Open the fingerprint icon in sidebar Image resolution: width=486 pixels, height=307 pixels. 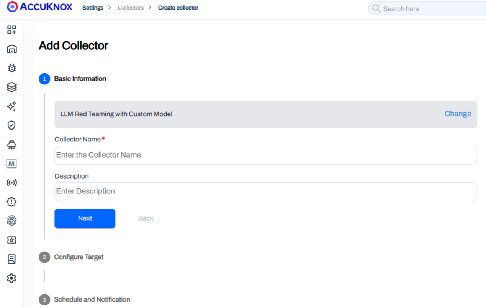[x=12, y=221]
